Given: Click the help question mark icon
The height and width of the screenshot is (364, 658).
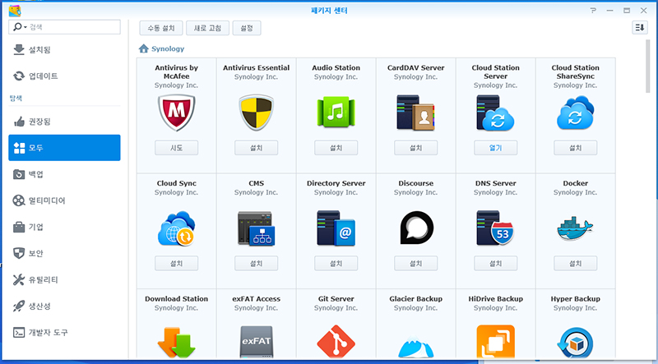Looking at the screenshot, I should point(593,11).
